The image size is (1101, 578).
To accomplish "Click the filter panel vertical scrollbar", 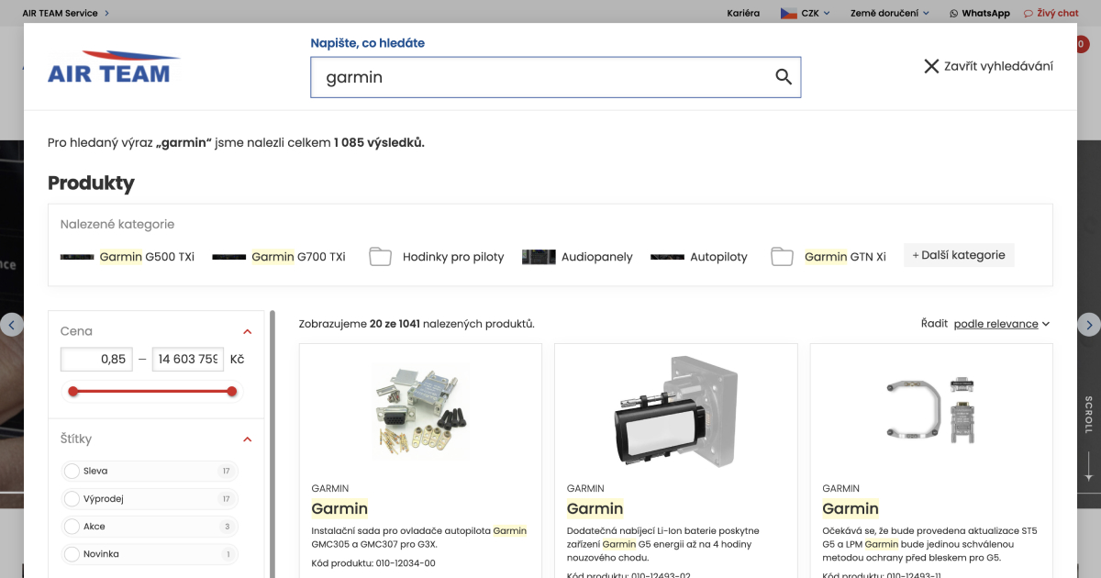I will (272, 444).
